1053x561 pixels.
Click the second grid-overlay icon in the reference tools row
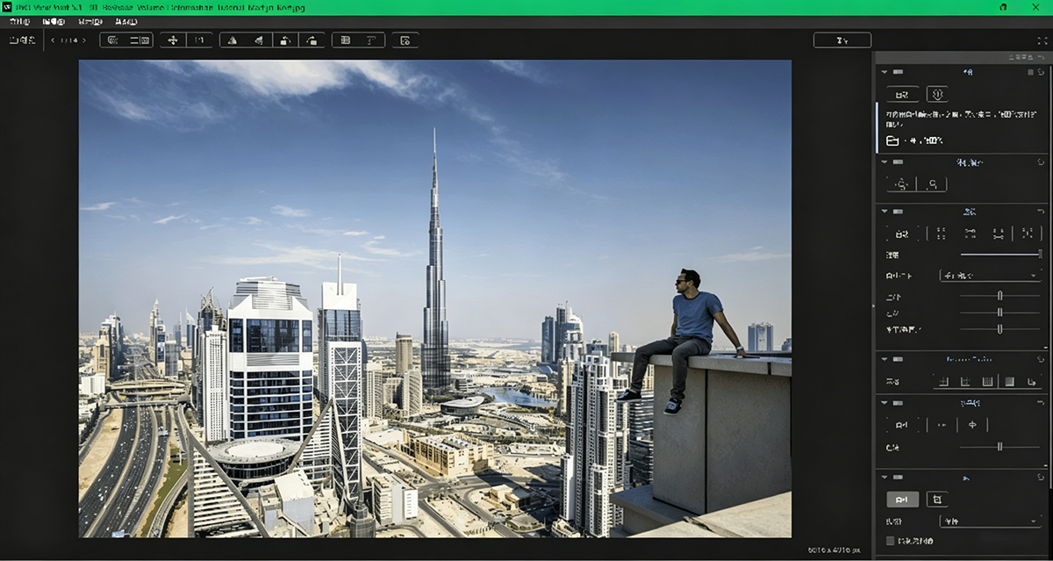click(965, 381)
